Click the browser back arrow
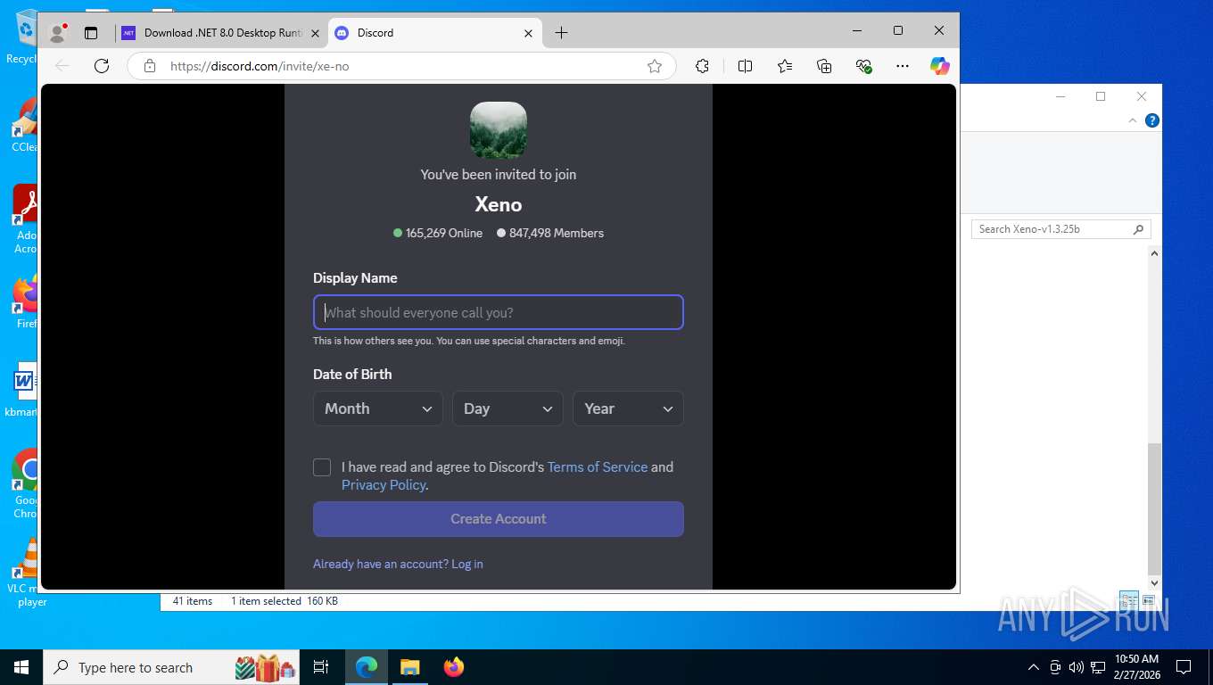 [x=62, y=66]
